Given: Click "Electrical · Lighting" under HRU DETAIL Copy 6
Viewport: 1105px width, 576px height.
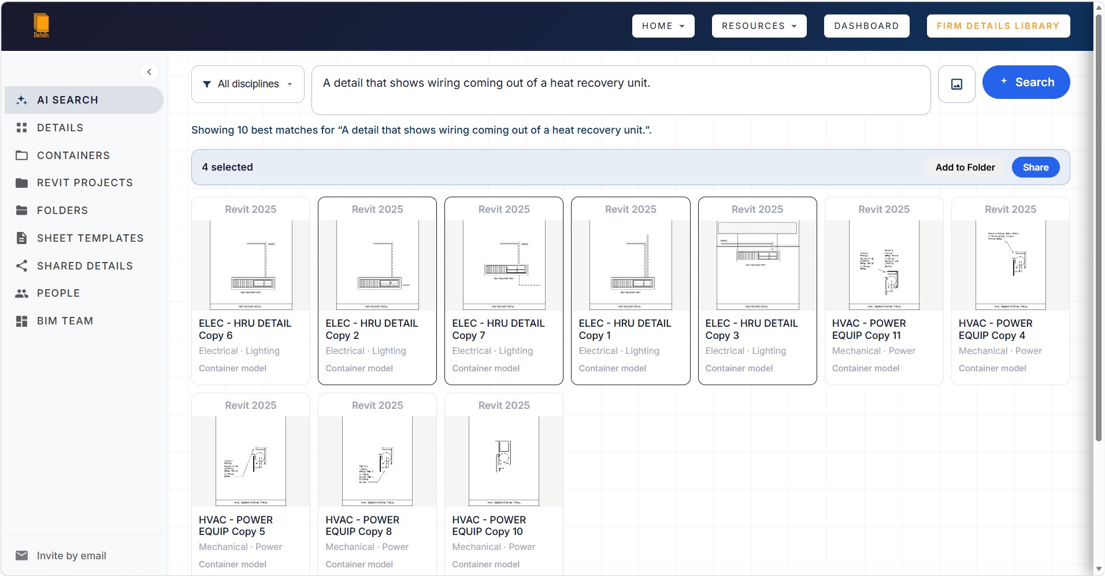Looking at the screenshot, I should pos(239,351).
